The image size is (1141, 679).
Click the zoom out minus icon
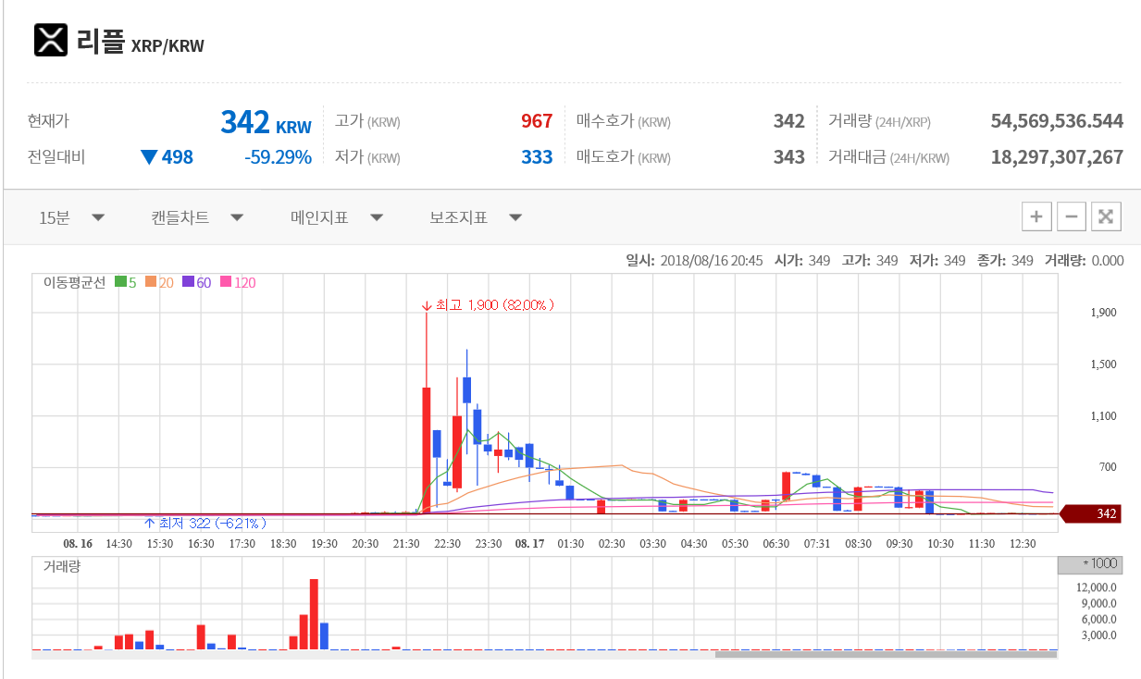pos(1072,216)
